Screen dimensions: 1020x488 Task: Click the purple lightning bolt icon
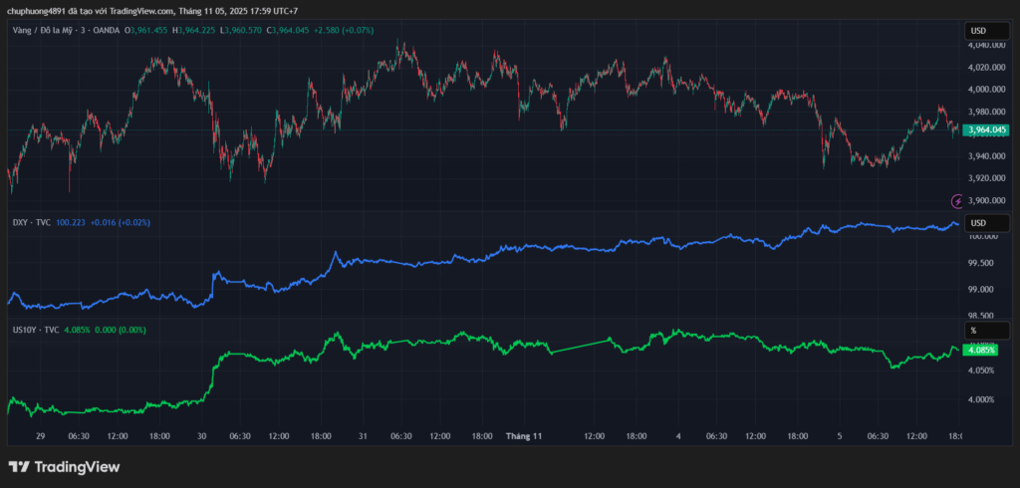957,201
